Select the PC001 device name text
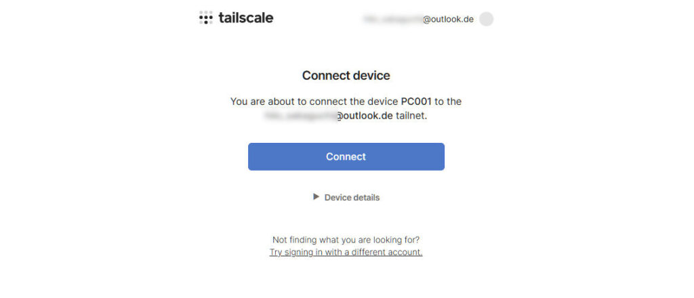The height and width of the screenshot is (298, 694). pyautogui.click(x=416, y=102)
